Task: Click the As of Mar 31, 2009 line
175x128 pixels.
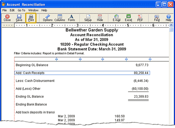Action: pos(92,39)
